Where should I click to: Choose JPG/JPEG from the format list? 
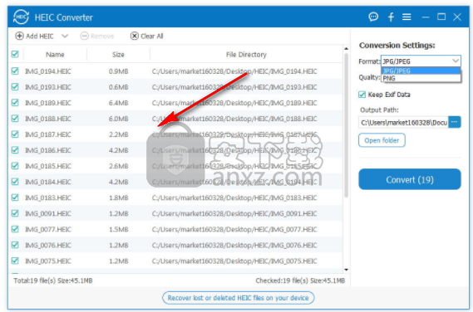pos(421,71)
